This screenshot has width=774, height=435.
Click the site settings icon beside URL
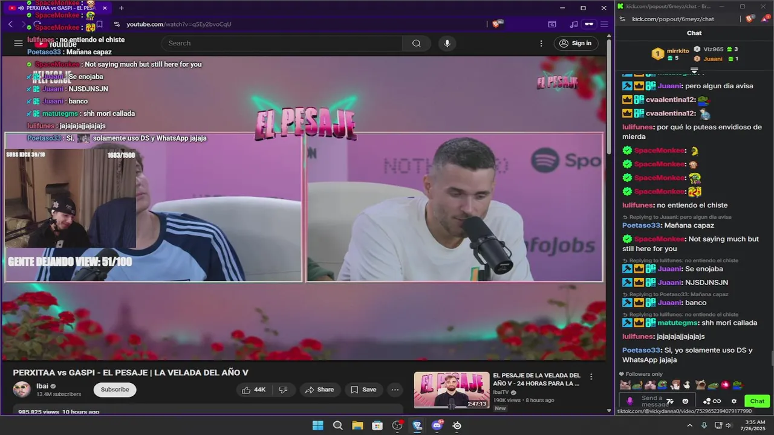(x=117, y=24)
